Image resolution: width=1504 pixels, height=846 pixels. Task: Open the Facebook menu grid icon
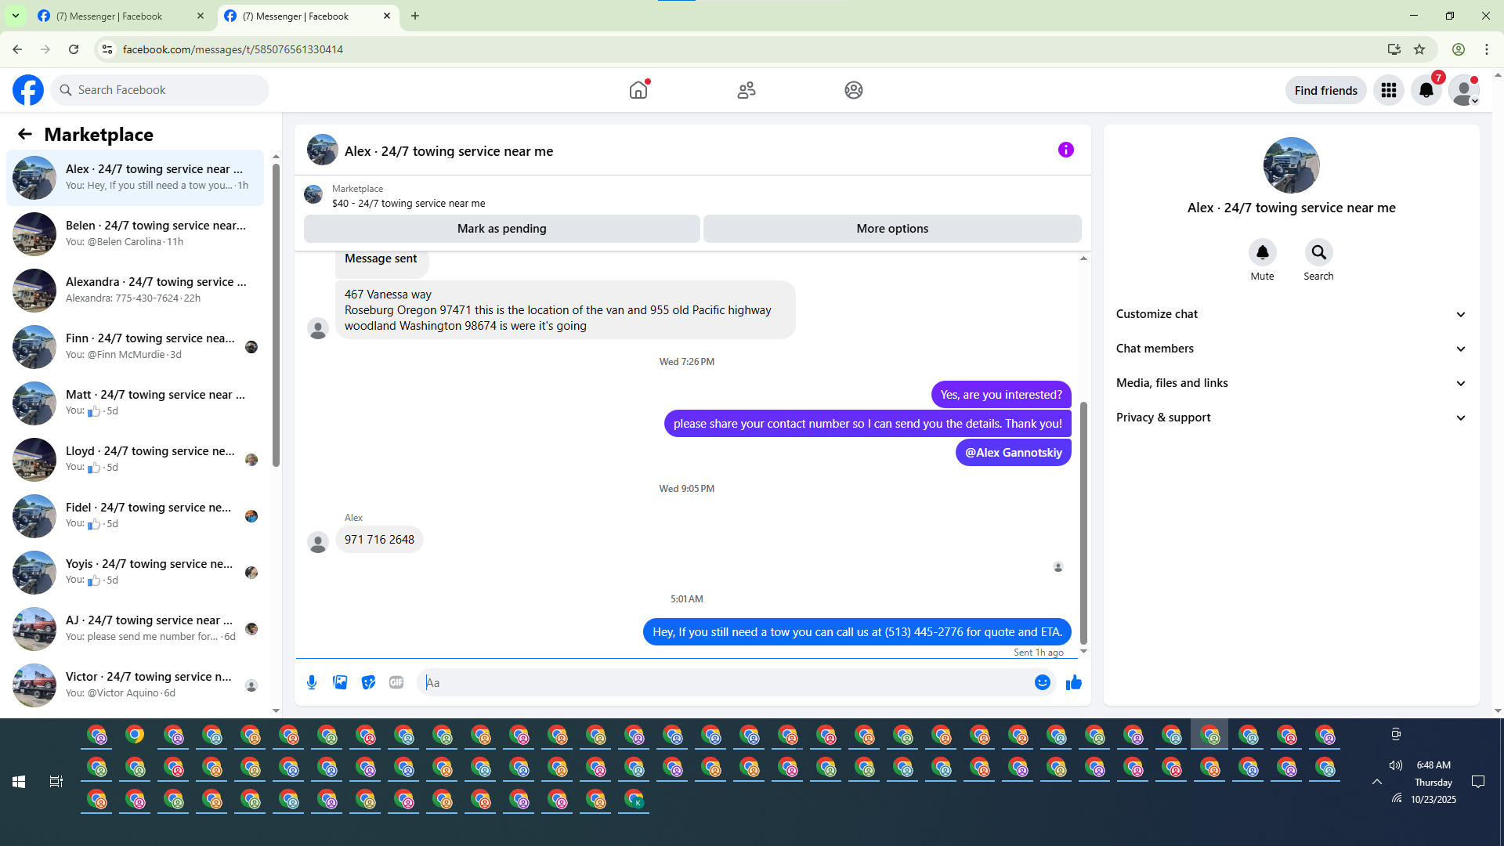[x=1388, y=90]
